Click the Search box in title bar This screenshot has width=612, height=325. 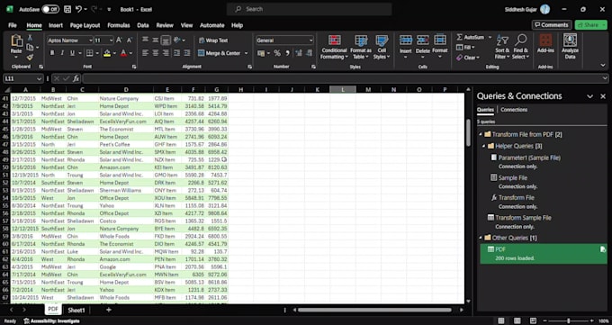(x=310, y=9)
